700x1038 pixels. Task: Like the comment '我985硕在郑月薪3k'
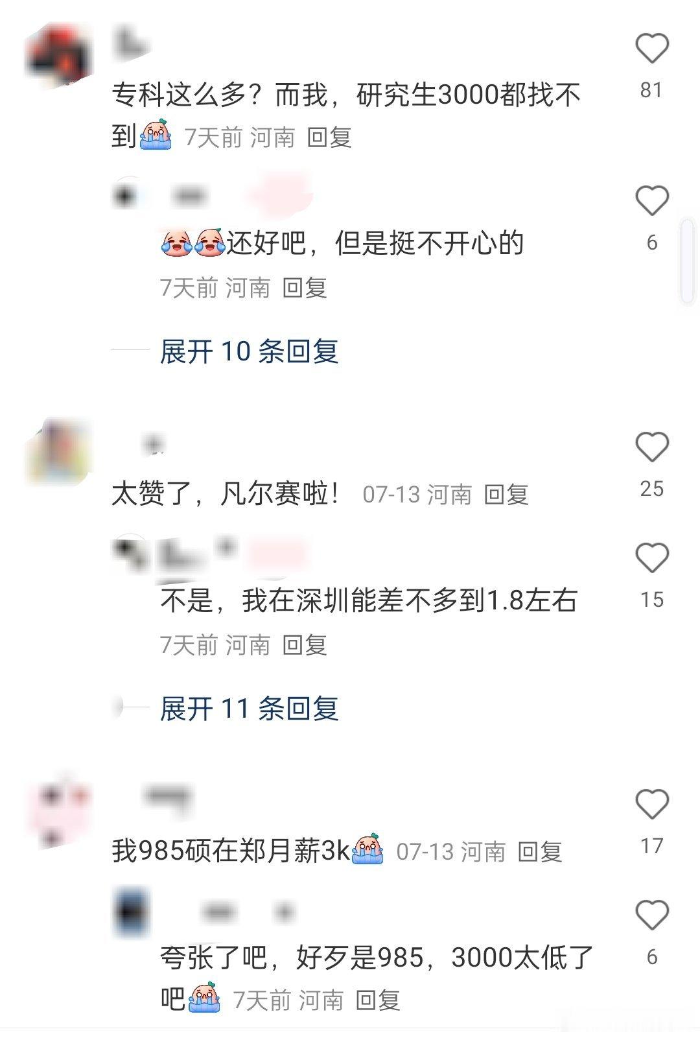(x=651, y=804)
